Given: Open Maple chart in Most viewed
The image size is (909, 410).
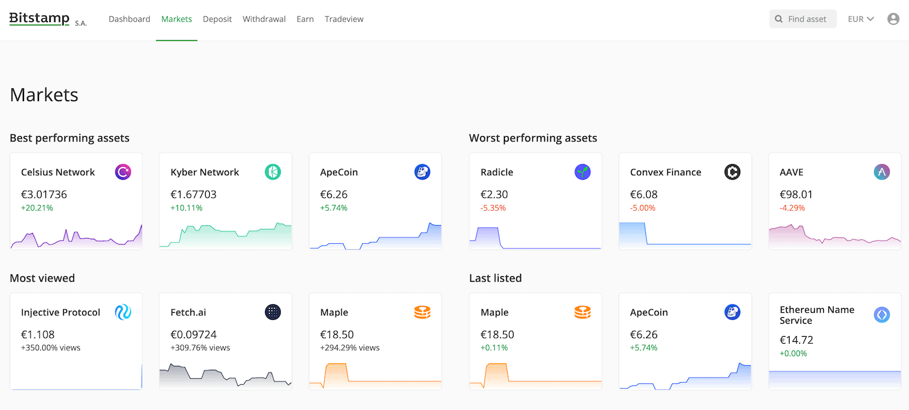Looking at the screenshot, I should pyautogui.click(x=375, y=376).
